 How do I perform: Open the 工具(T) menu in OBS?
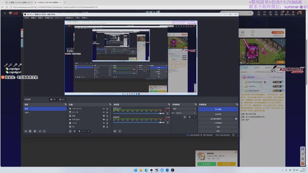point(78,18)
